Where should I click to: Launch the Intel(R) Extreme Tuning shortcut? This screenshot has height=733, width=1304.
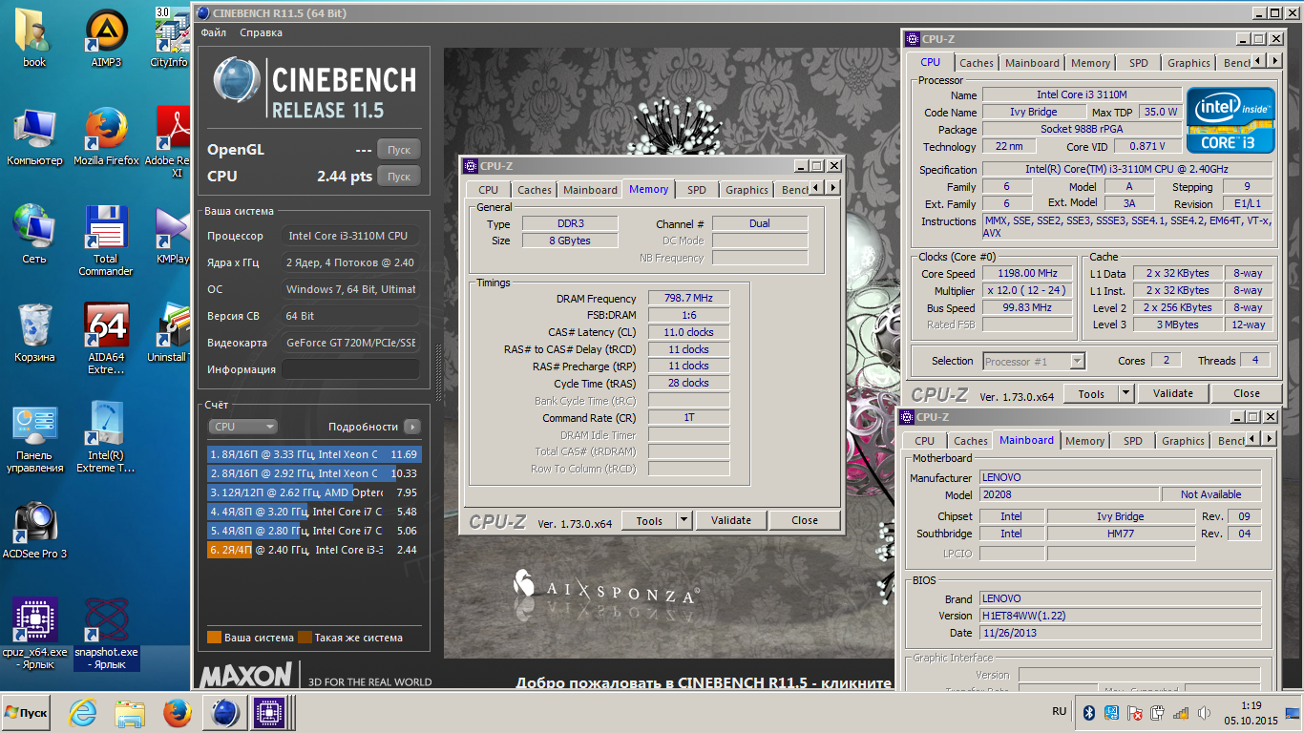[107, 437]
